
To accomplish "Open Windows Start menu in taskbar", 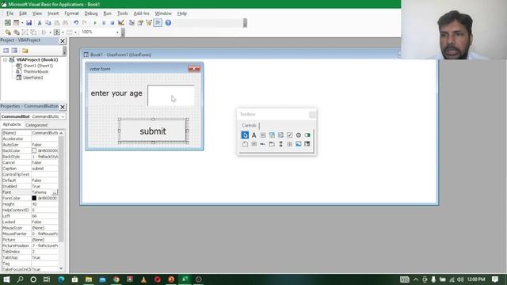I will [6, 279].
